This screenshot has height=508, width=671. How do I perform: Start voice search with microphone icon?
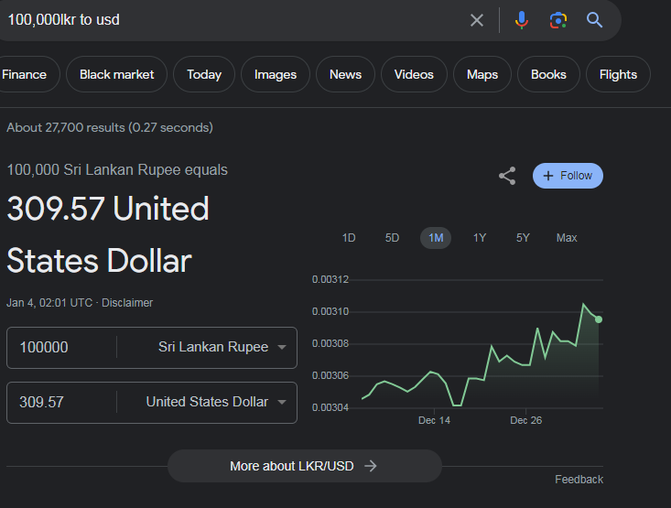coord(521,20)
